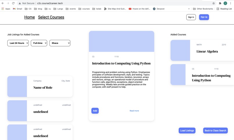Image resolution: width=234 pixels, height=140 pixels.
Task: Open the green profile avatar
Action: tap(225, 3)
